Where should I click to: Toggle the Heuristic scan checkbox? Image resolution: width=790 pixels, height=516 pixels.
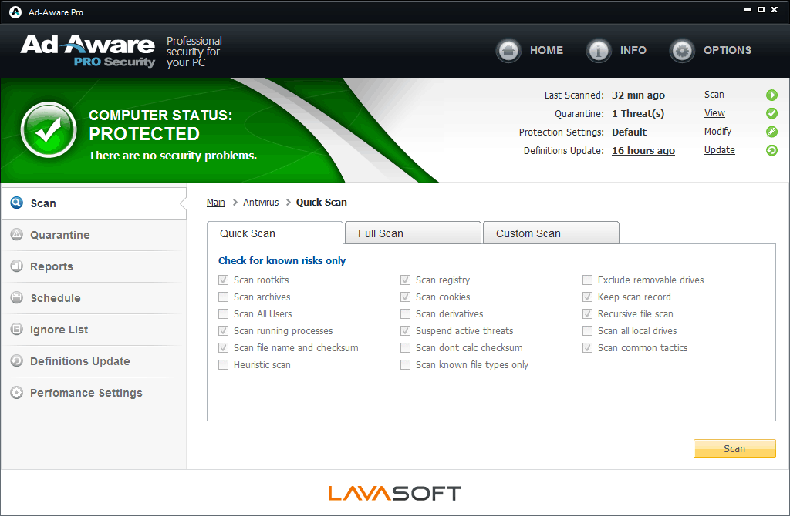point(223,365)
